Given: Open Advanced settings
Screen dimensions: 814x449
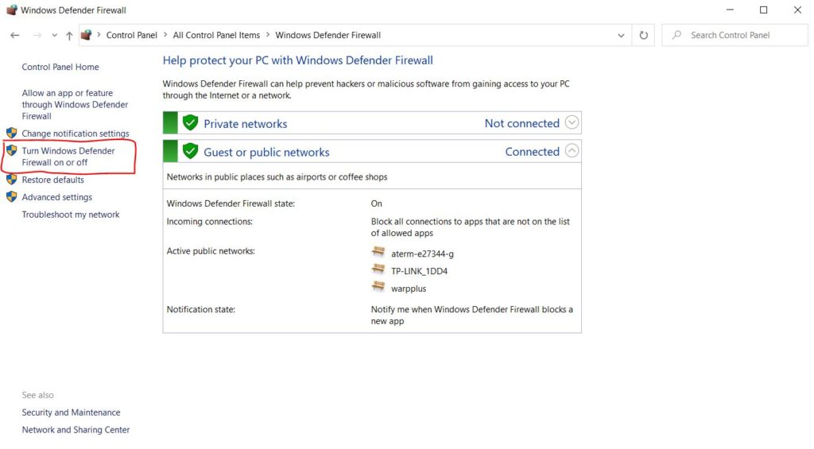Looking at the screenshot, I should pyautogui.click(x=56, y=197).
